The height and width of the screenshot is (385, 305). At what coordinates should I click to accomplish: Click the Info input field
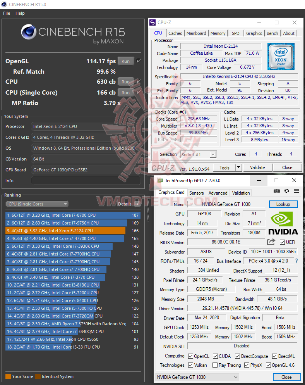pyautogui.click(x=86, y=181)
